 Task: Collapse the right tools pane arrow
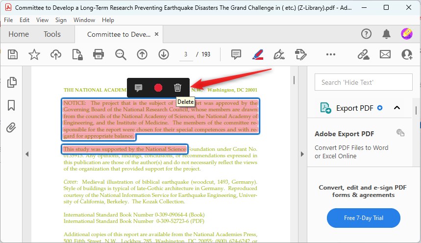click(x=302, y=154)
